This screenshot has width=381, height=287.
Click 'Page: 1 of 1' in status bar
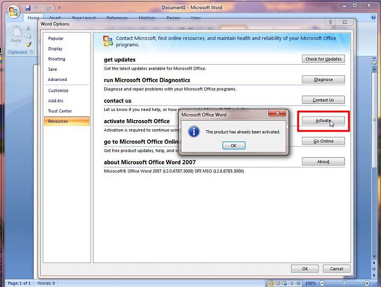click(x=19, y=283)
